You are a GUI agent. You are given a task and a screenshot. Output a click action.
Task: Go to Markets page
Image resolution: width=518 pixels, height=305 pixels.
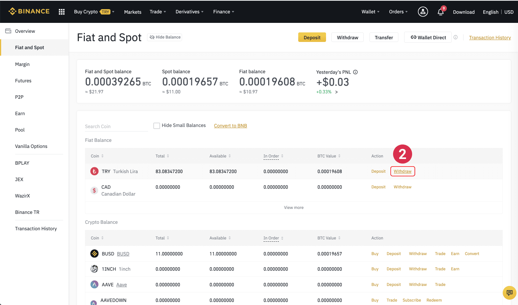point(133,12)
